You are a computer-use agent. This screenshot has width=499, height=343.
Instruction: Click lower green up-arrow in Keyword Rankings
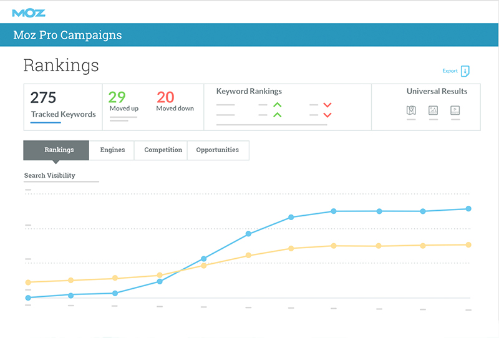coord(277,115)
